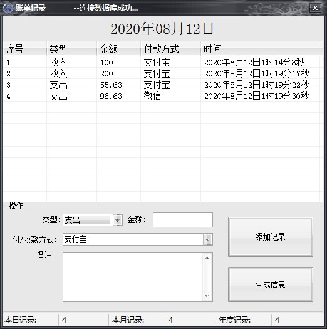Click the 收入 type cell in row 1
This screenshot has width=327, height=329.
pos(71,62)
